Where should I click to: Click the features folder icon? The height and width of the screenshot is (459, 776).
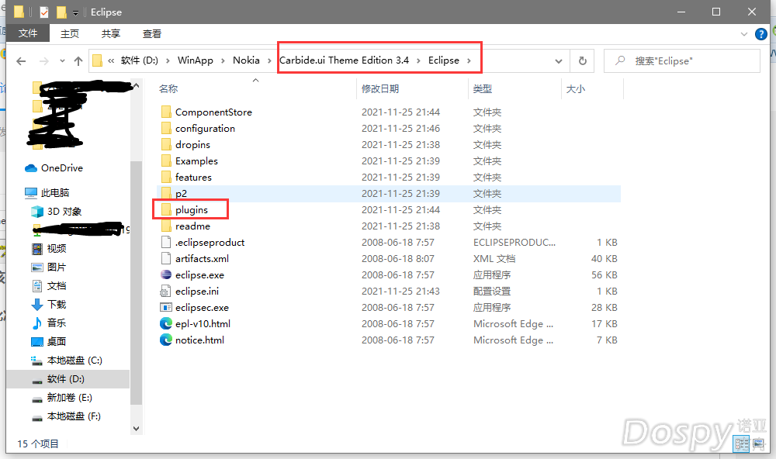tap(166, 178)
